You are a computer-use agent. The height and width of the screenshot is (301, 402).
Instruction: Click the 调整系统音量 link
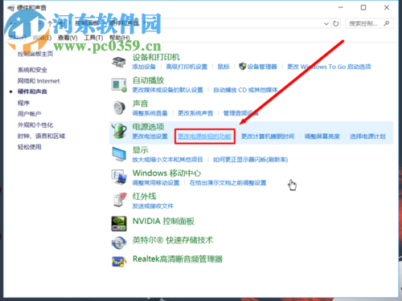tap(150, 113)
